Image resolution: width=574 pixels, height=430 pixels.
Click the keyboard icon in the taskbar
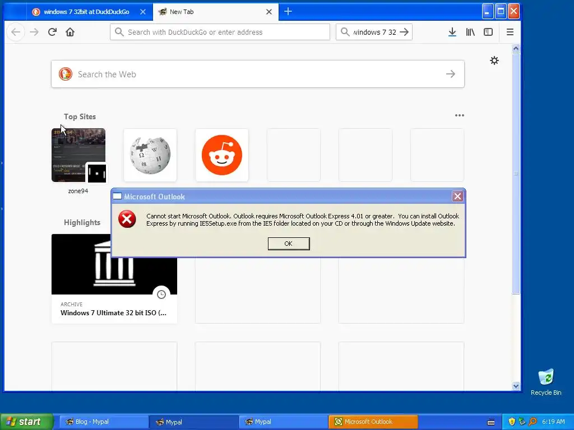point(491,422)
